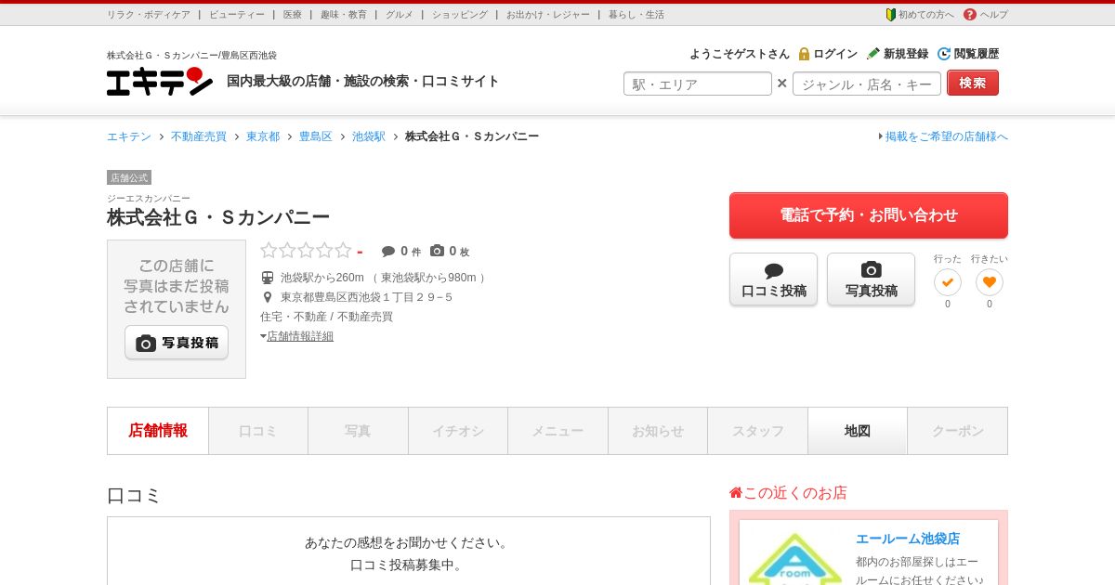Open 掲載をご希望の店舗様へ link
The height and width of the screenshot is (585, 1115).
tap(947, 136)
